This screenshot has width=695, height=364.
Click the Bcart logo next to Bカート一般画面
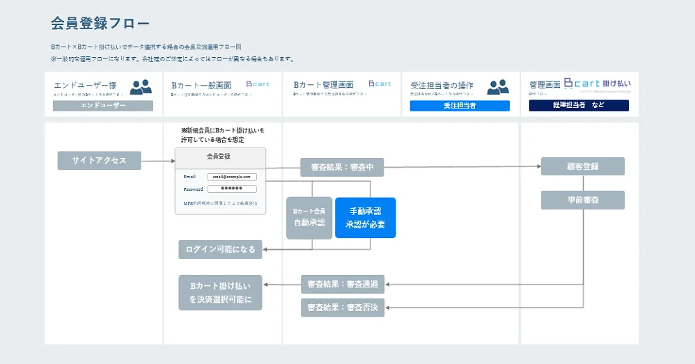[x=258, y=84]
